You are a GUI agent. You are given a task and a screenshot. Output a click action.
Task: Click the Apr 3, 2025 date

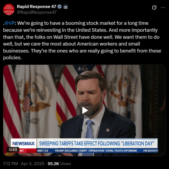tap(32, 164)
